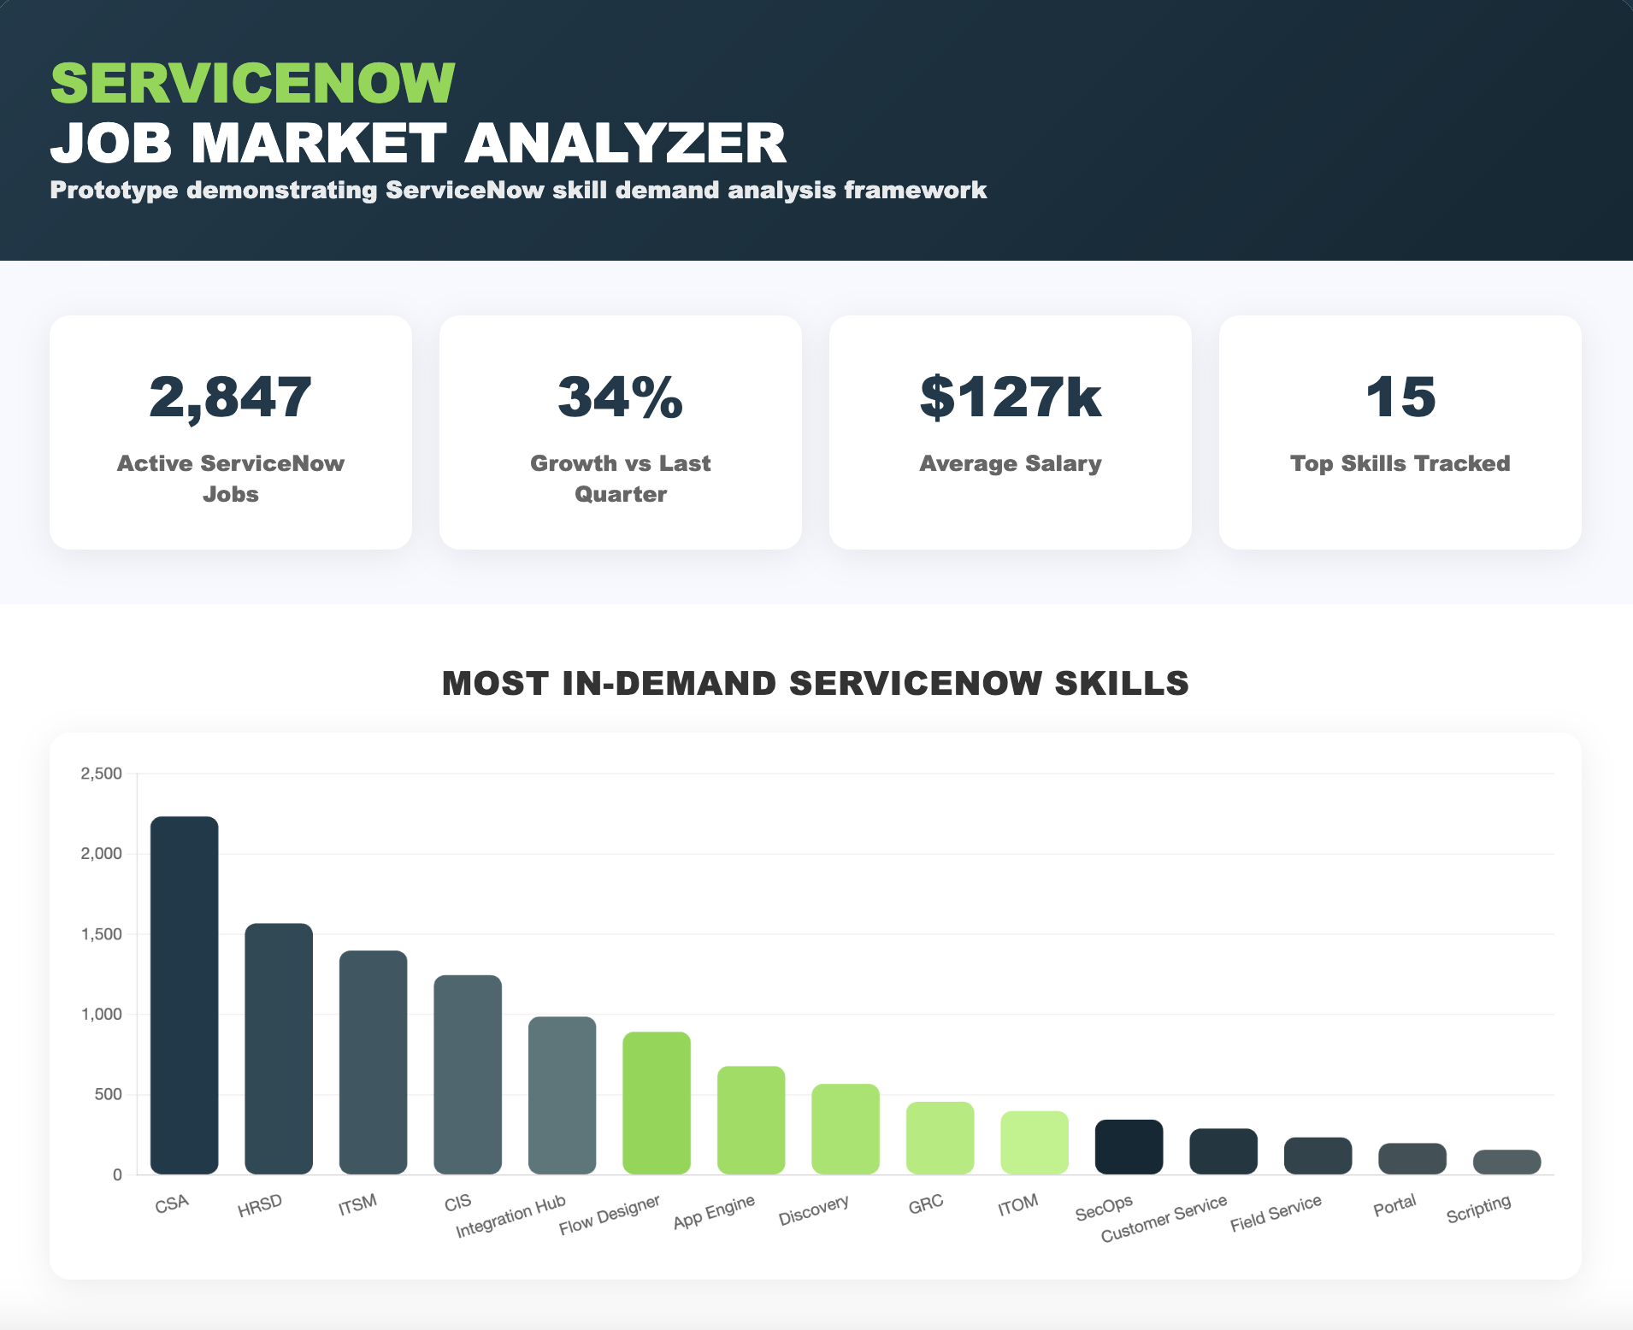Click the ITSM bar in the chart
Image resolution: width=1633 pixels, height=1330 pixels.
point(374,1062)
